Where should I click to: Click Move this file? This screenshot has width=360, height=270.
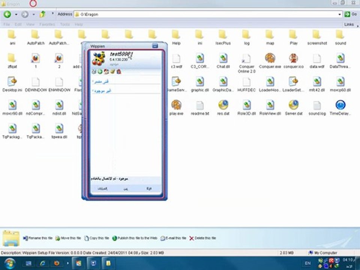(x=68, y=238)
